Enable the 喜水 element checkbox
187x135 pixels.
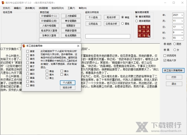tap(62, 71)
